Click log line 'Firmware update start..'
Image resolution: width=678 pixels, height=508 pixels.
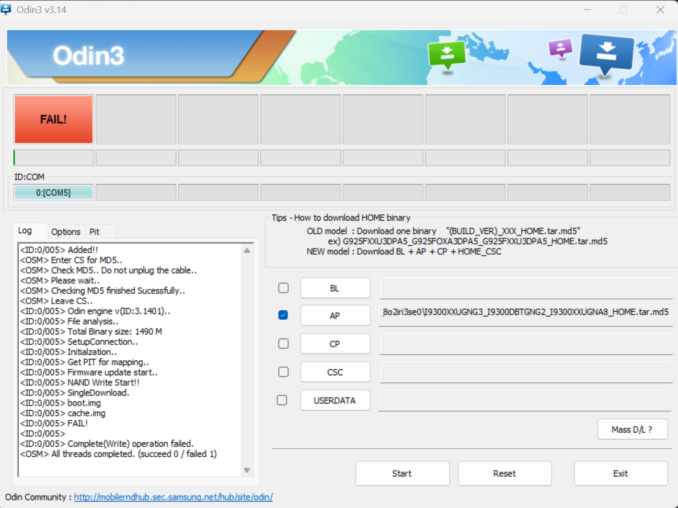[89, 372]
